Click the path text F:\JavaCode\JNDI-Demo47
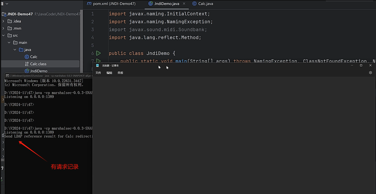Screen dimensions: 376x194 tap(57, 14)
